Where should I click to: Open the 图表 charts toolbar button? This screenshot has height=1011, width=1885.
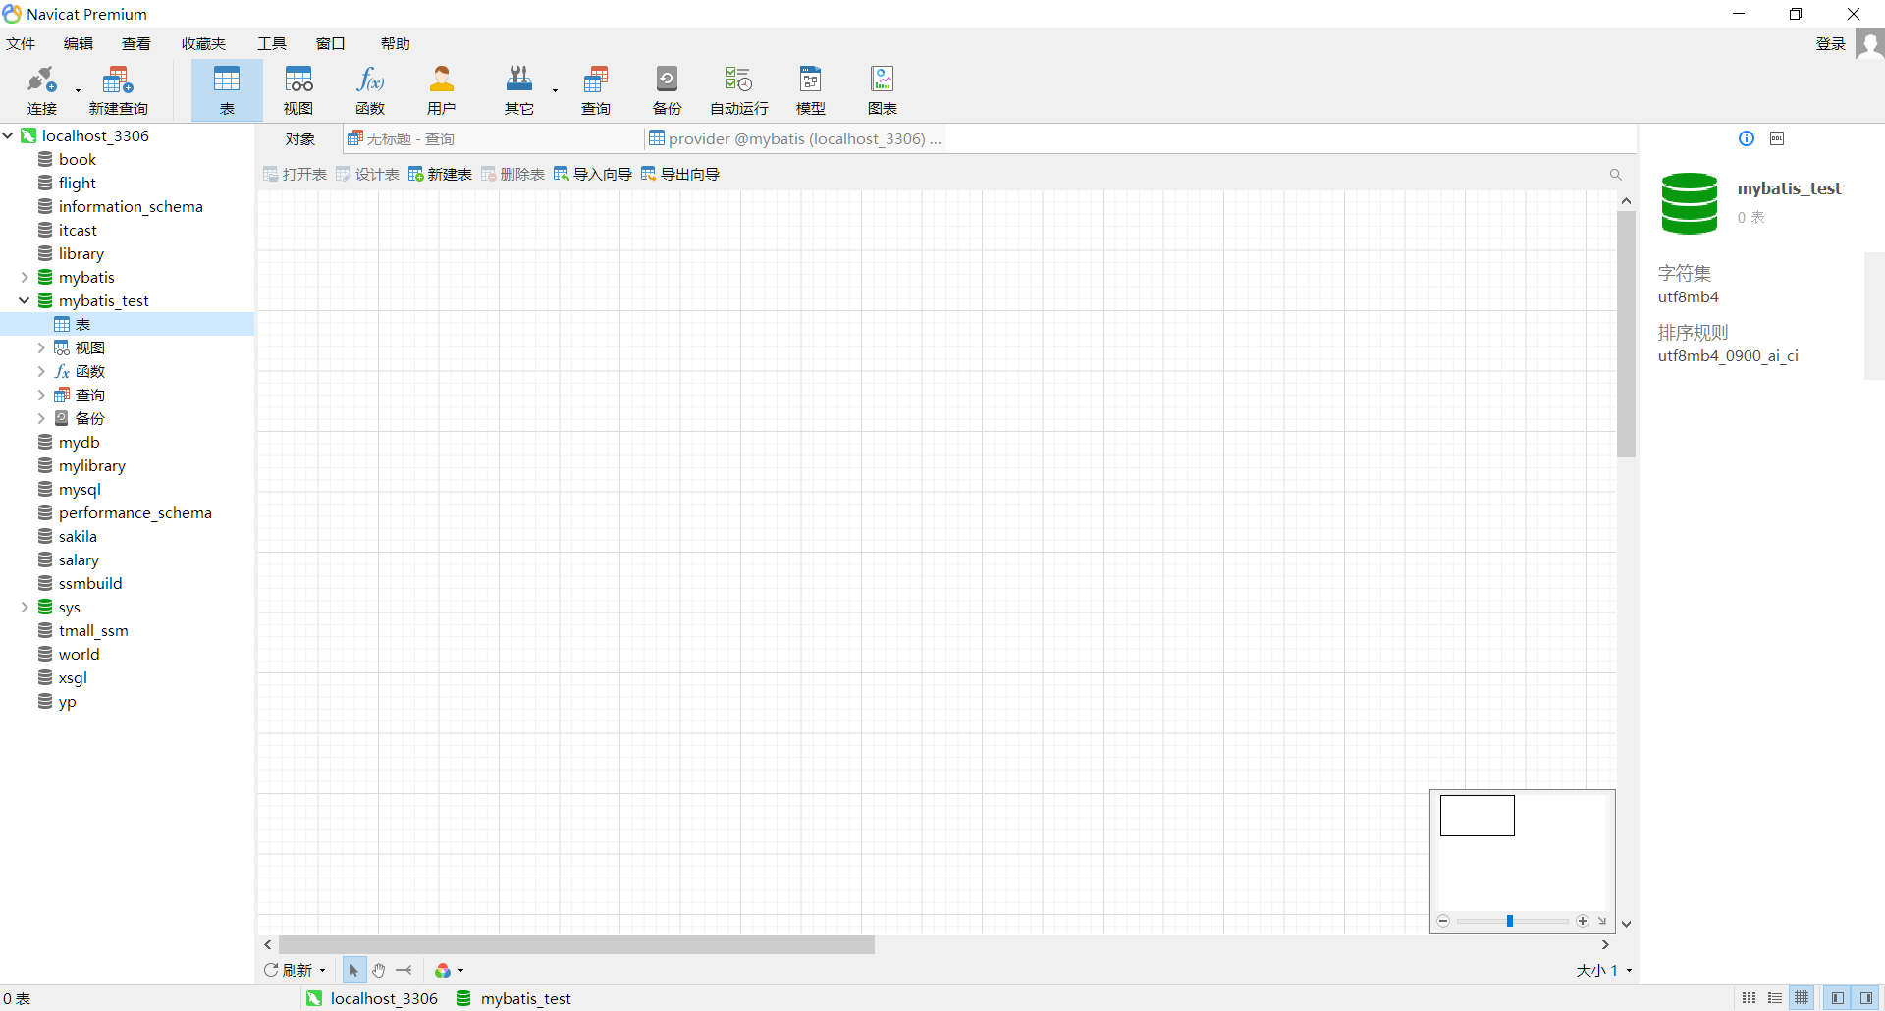click(x=883, y=90)
